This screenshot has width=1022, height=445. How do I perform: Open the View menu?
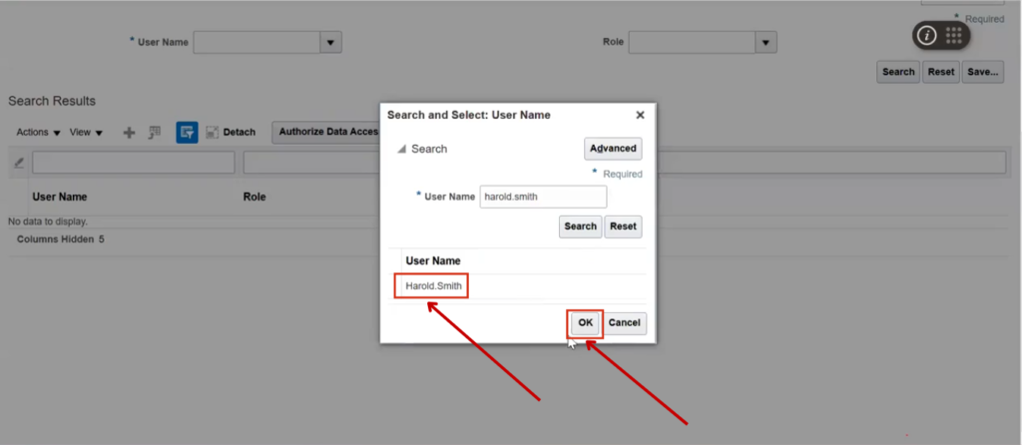point(86,133)
